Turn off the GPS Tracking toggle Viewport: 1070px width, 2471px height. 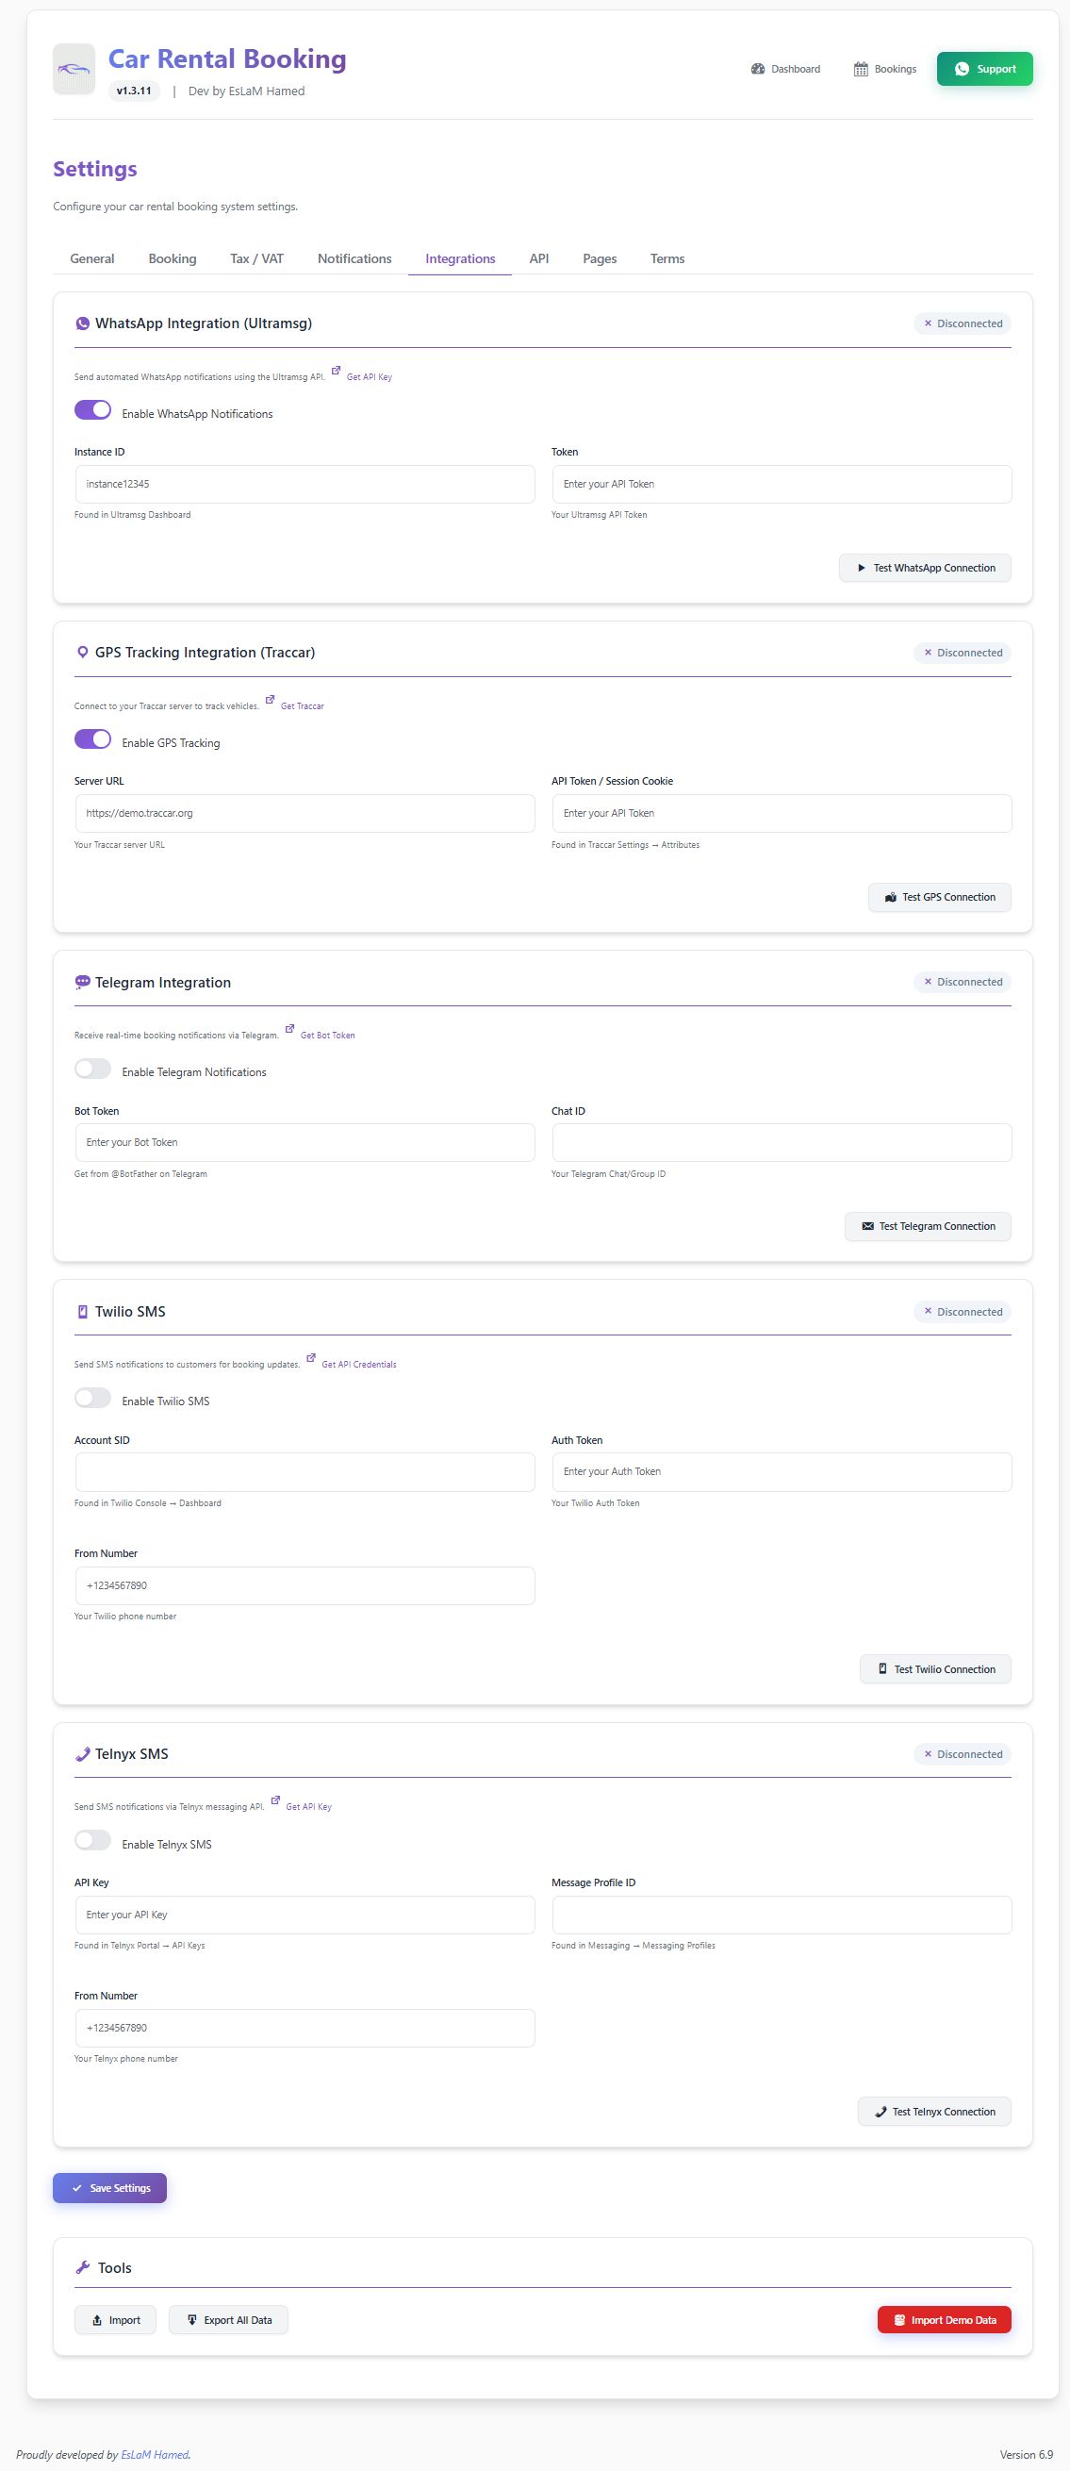[93, 739]
